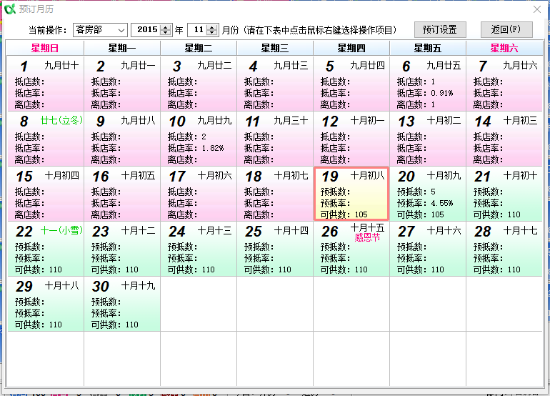
Task: Select day 24 cell 十月十三
Action: [x=199, y=249]
